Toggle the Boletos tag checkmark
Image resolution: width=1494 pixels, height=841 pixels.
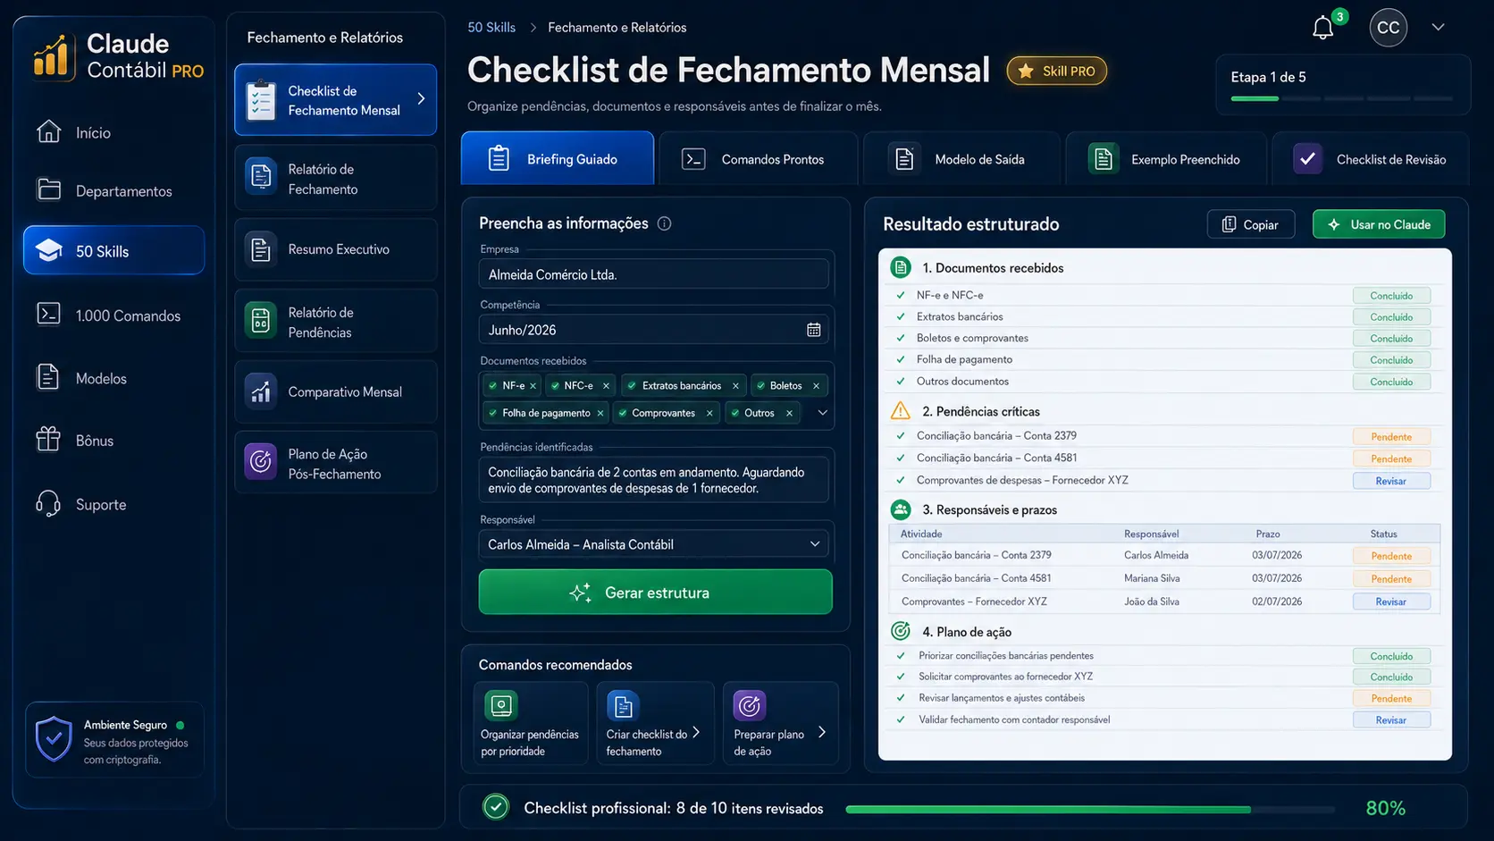pos(761,386)
